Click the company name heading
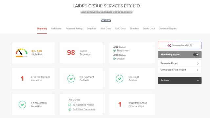 pos(106,6)
